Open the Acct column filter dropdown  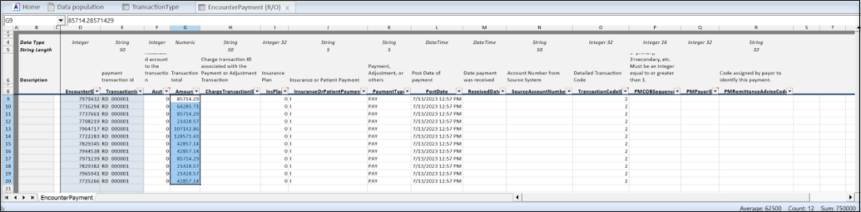[x=167, y=91]
